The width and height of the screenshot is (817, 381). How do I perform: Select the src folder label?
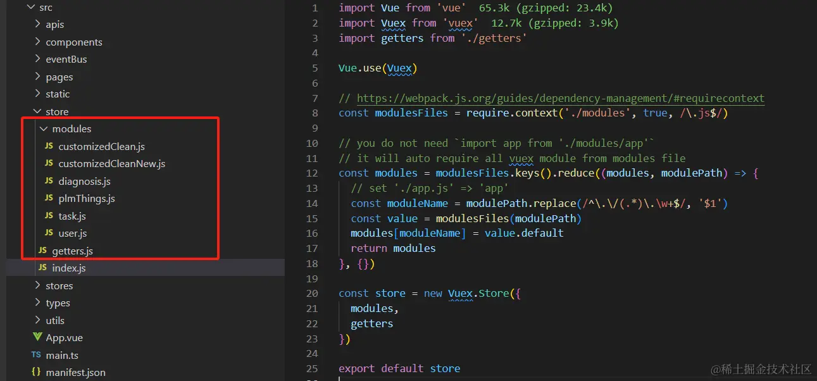click(46, 8)
